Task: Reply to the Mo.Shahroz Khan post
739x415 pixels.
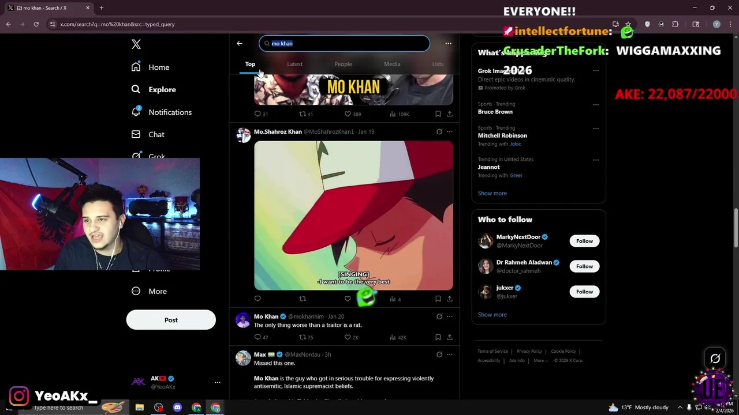Action: coord(257,299)
